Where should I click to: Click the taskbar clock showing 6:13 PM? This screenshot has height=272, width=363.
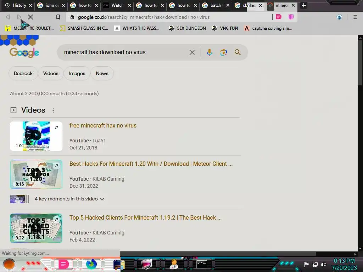pyautogui.click(x=344, y=264)
